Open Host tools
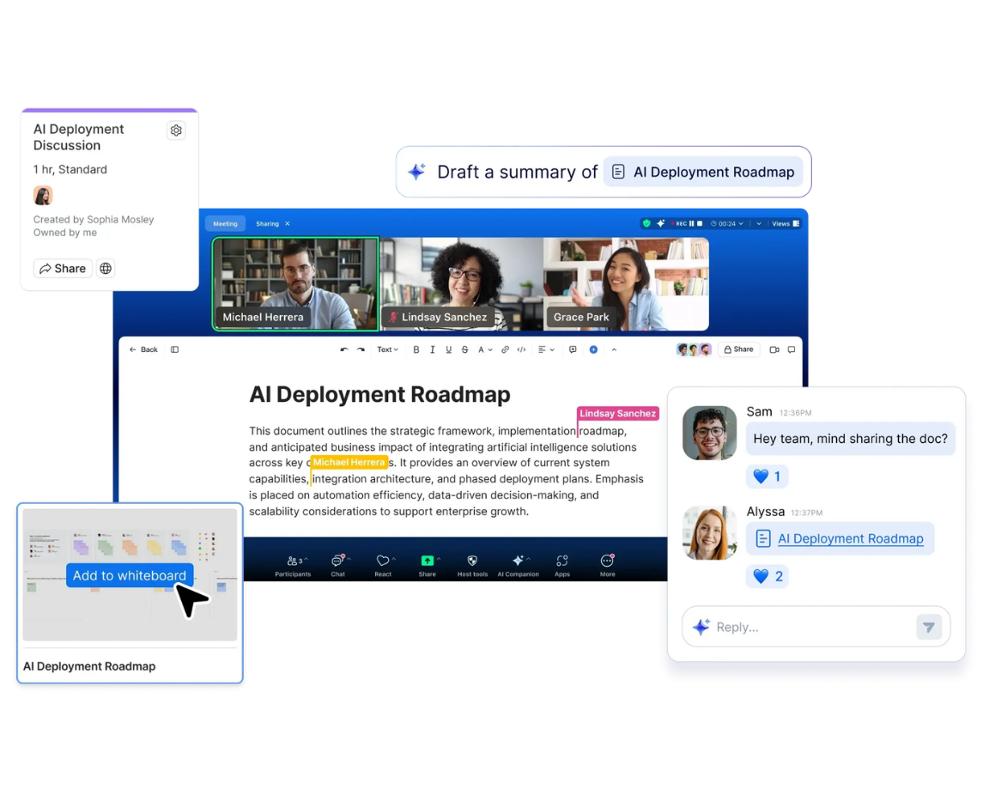 click(472, 566)
